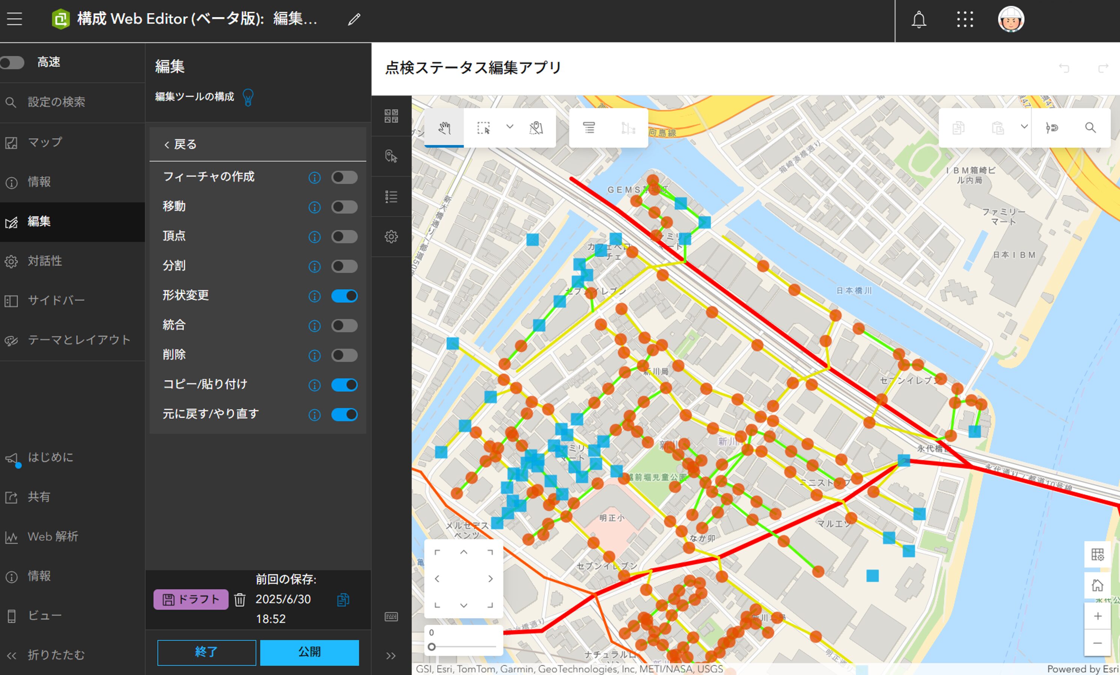
Task: Click the undo arrow in the app header
Action: (x=1064, y=68)
